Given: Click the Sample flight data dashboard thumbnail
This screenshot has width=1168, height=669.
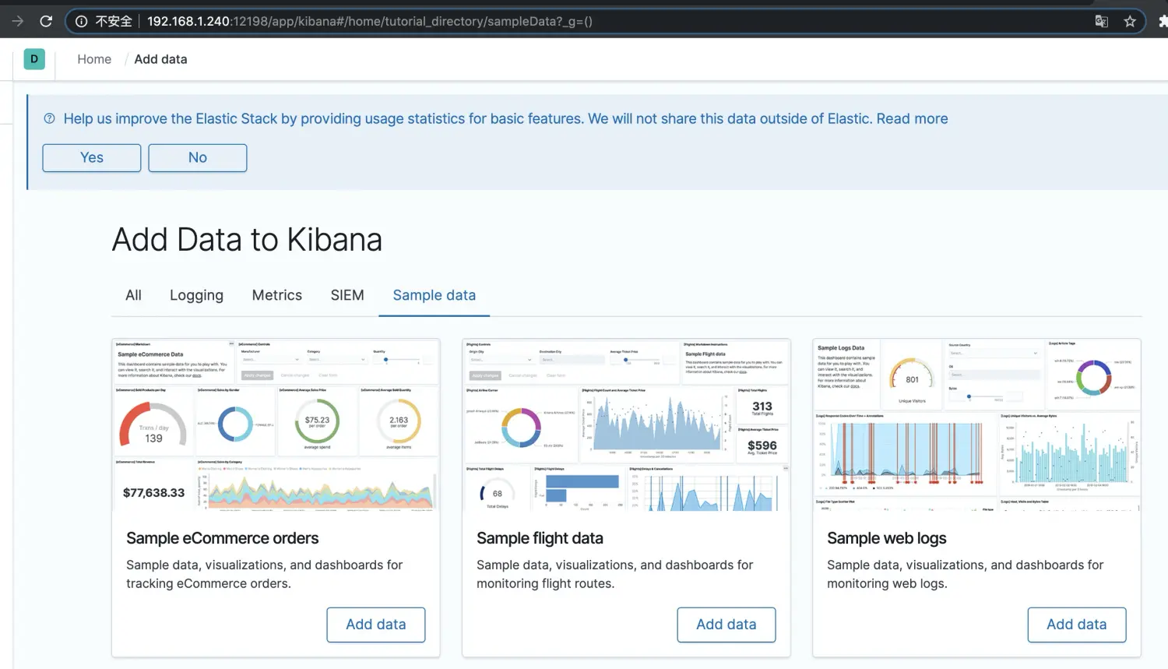Looking at the screenshot, I should tap(626, 425).
